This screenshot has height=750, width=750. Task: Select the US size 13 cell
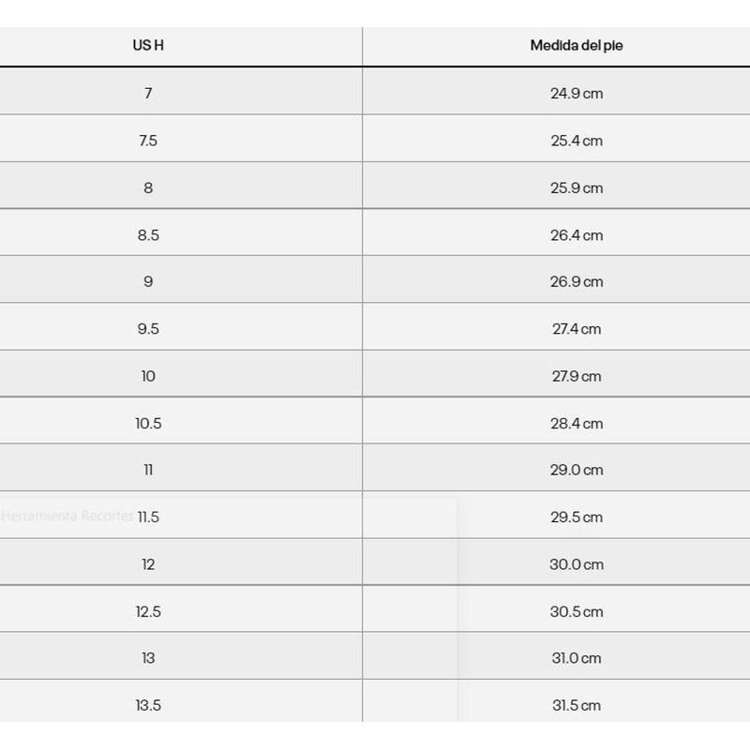point(148,659)
